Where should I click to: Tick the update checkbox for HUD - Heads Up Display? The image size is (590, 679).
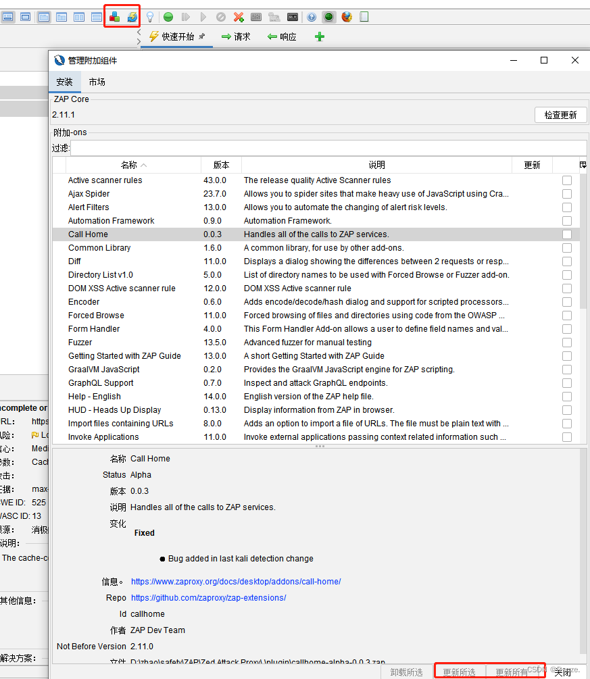(566, 409)
